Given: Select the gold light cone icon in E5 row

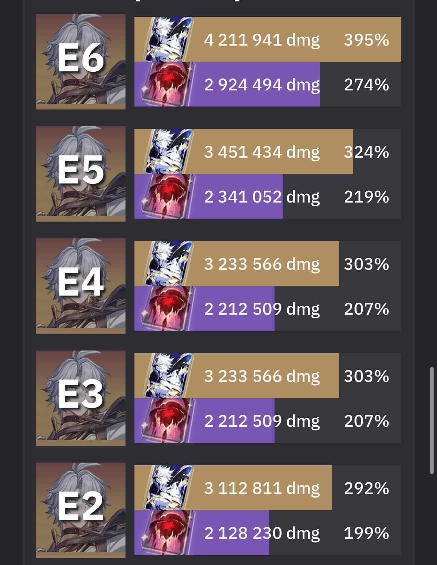Looking at the screenshot, I should point(169,151).
